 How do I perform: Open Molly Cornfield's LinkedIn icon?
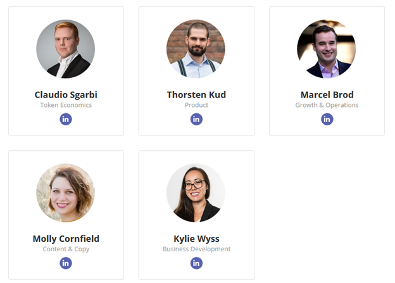(x=66, y=263)
